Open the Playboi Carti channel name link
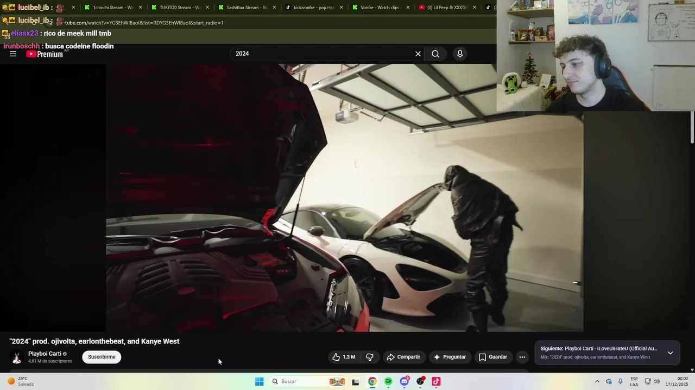 (45, 354)
